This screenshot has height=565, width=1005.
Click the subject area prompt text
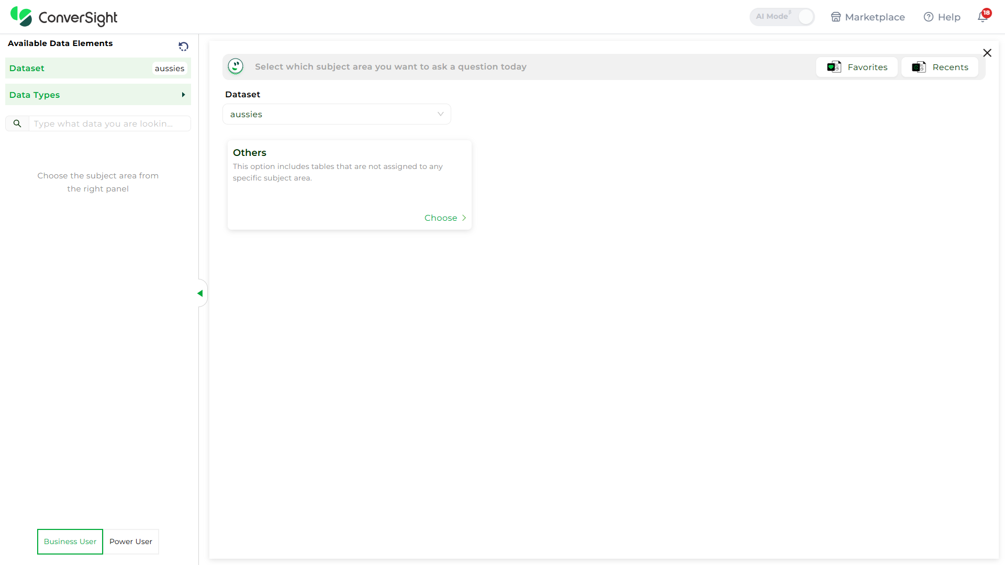[x=390, y=66]
